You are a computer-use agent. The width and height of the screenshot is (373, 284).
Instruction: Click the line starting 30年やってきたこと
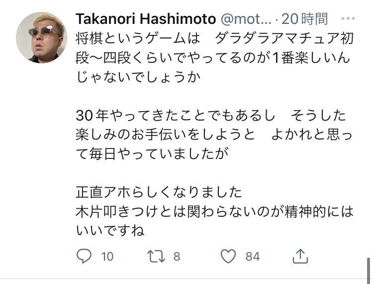pos(210,116)
